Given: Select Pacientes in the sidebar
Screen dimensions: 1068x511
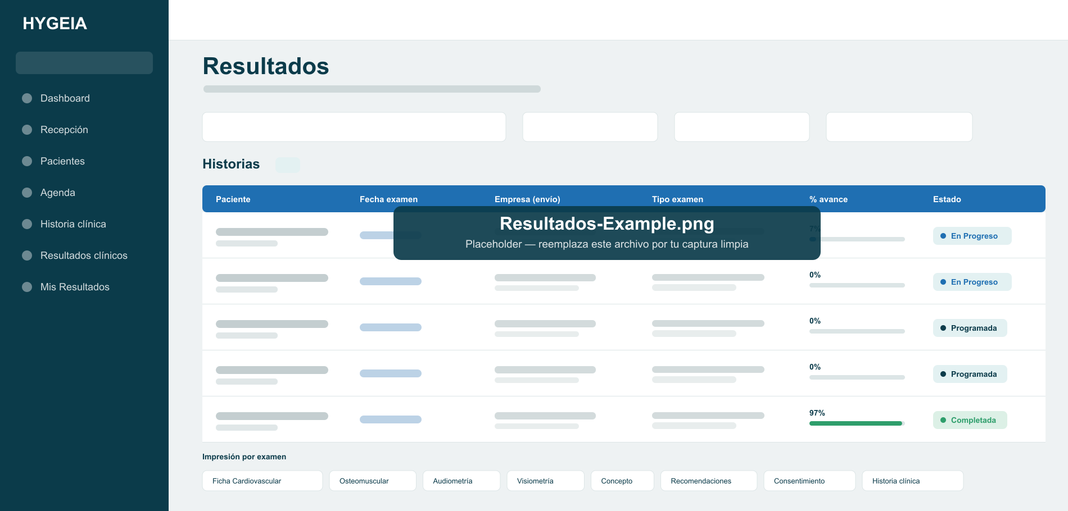Looking at the screenshot, I should (x=62, y=161).
